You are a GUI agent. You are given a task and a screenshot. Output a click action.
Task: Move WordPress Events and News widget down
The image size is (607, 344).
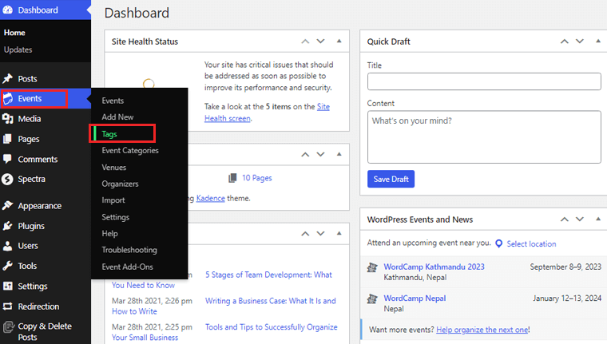(580, 219)
